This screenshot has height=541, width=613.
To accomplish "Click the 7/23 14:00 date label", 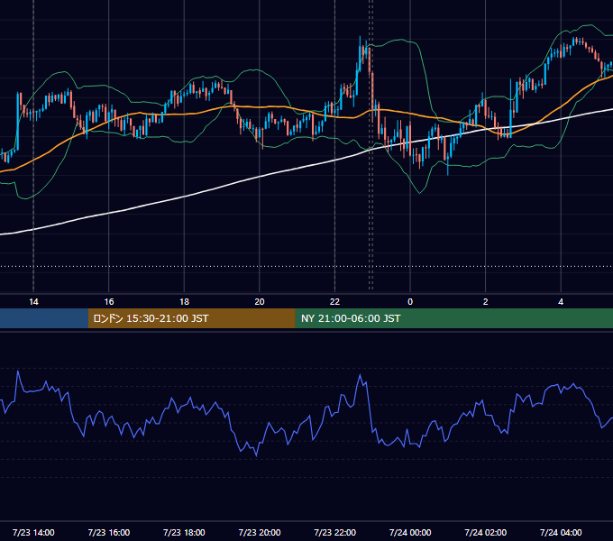I will pos(33,532).
